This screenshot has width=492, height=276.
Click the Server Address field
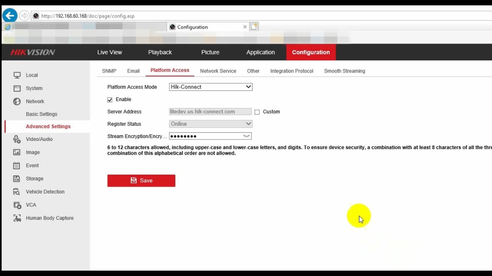point(210,112)
